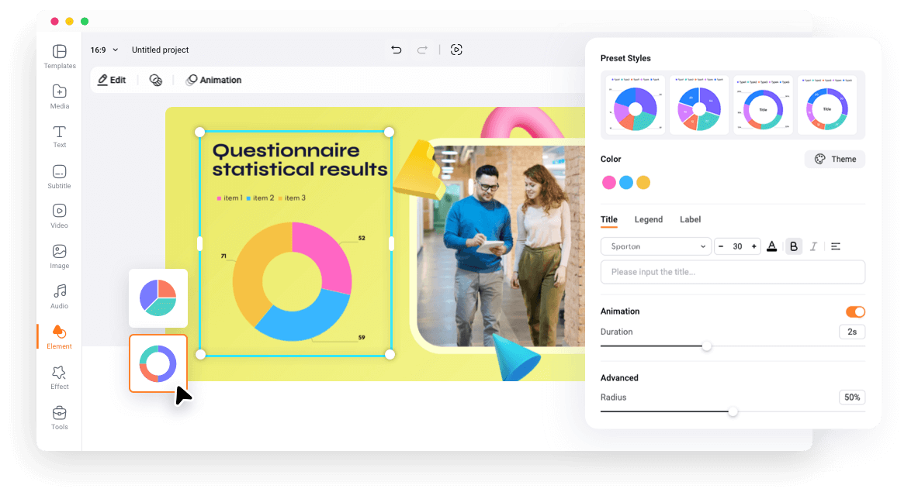Open the Effect panel
This screenshot has width=918, height=492.
click(59, 377)
